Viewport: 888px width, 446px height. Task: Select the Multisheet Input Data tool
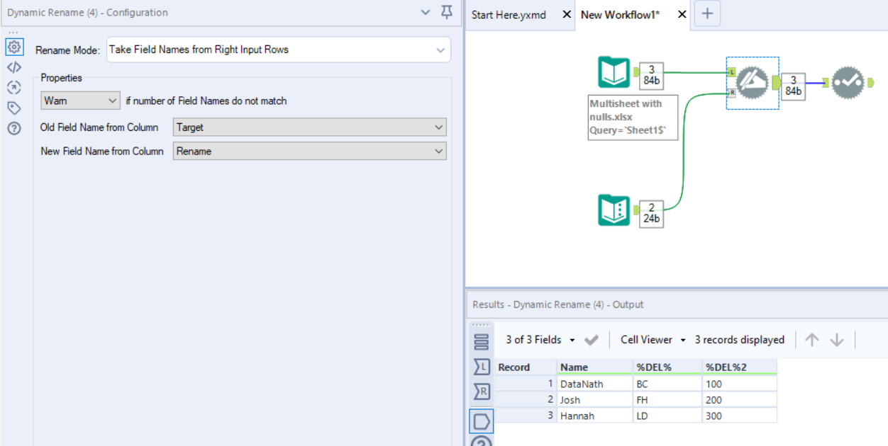pyautogui.click(x=614, y=72)
